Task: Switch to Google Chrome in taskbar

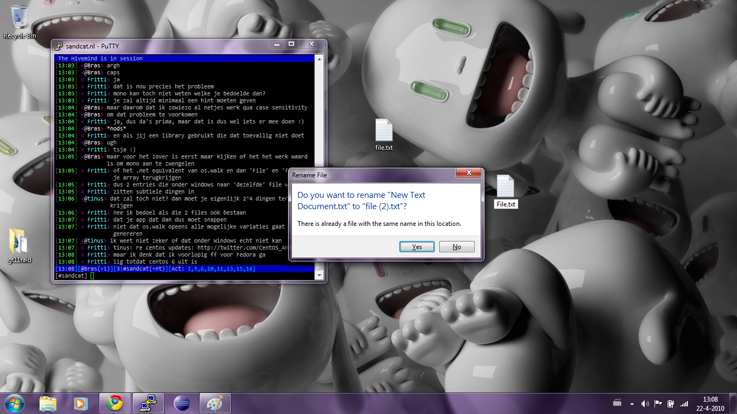Action: (114, 403)
